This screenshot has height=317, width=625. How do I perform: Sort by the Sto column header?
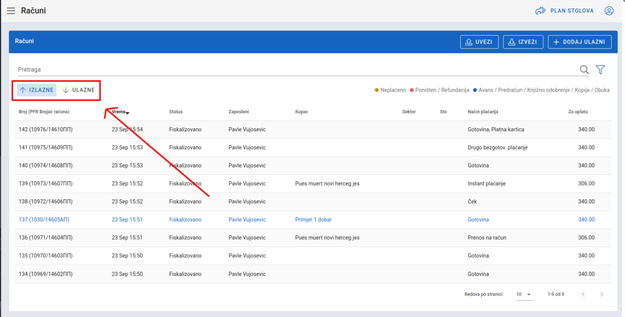443,112
